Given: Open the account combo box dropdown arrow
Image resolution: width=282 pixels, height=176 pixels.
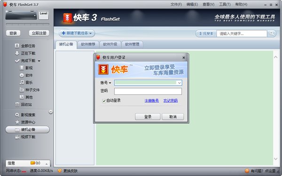Looking at the screenshot, I should 180,83.
